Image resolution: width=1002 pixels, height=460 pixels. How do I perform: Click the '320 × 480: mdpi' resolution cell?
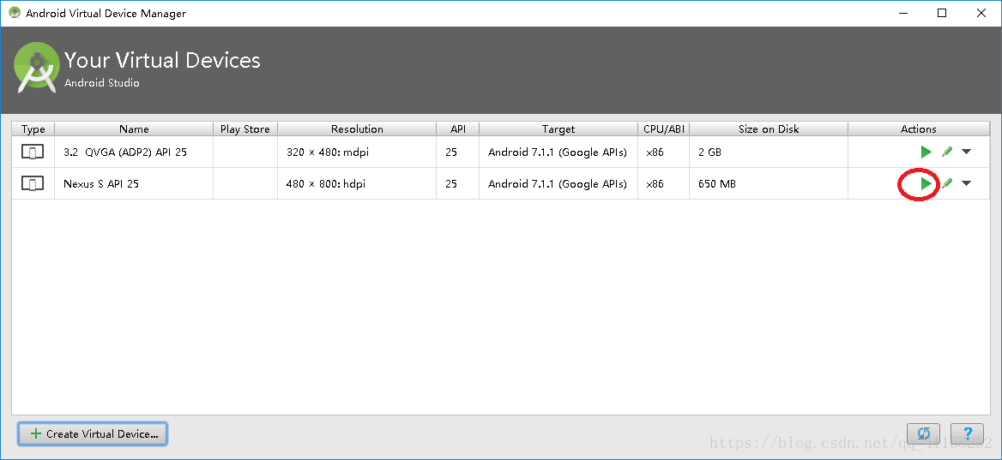coord(357,152)
